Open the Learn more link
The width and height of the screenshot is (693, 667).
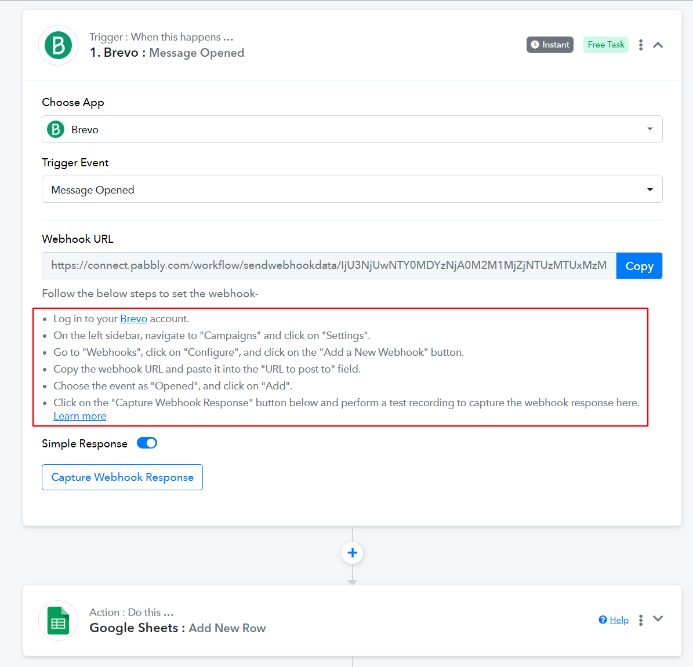(79, 416)
